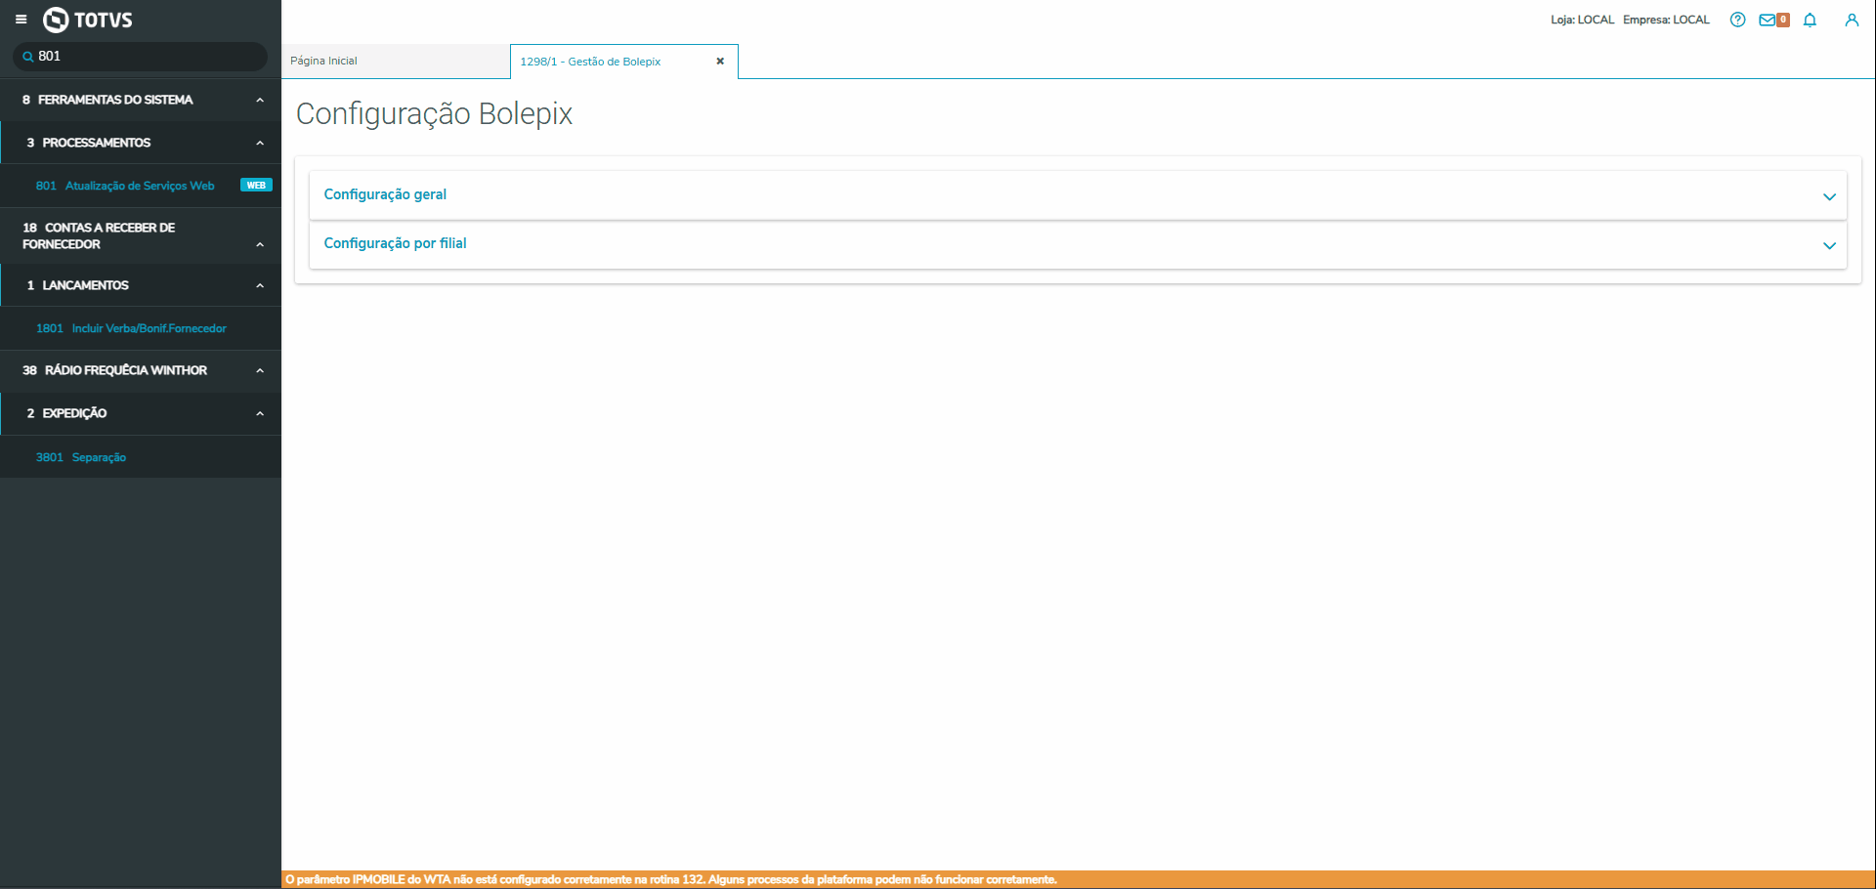1876x889 pixels.
Task: Click the search magnifier icon
Action: [28, 57]
